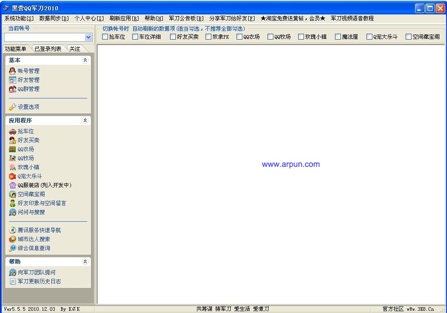
Task: Click the wrench icon beside 设置选项
Action: click(12, 107)
